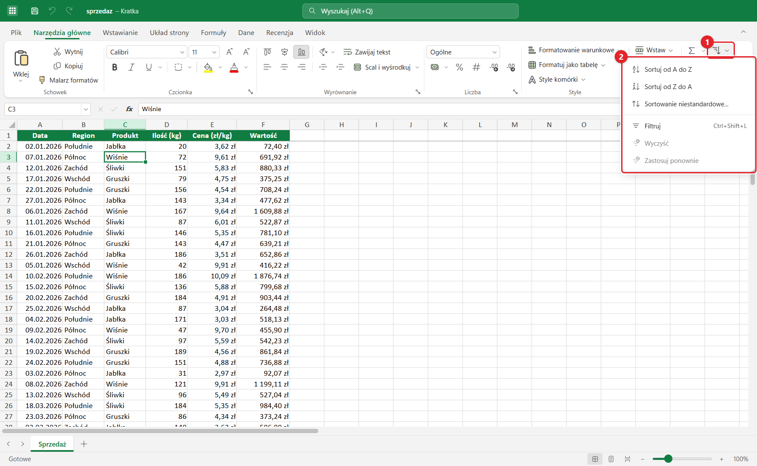Choose Sortowanie niestandardowe option
This screenshot has height=466, width=757.
pyautogui.click(x=689, y=104)
